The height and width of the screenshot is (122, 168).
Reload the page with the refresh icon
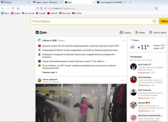13,8
